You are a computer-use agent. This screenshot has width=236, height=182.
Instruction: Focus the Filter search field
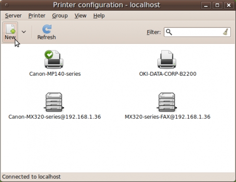click(197, 32)
